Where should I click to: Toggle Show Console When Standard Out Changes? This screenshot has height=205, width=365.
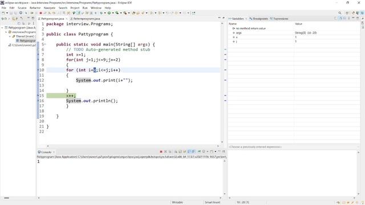[x=189, y=152]
